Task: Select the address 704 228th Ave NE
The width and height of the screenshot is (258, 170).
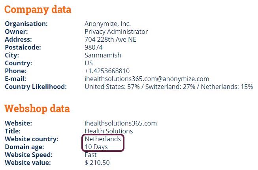Action: [110, 39]
